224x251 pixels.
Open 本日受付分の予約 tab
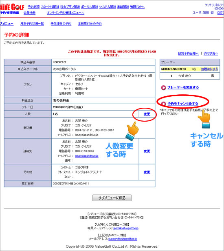click(90, 24)
